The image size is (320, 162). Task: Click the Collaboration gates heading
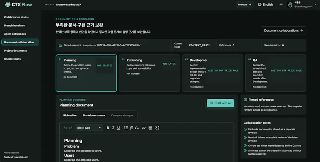[x=257, y=123]
